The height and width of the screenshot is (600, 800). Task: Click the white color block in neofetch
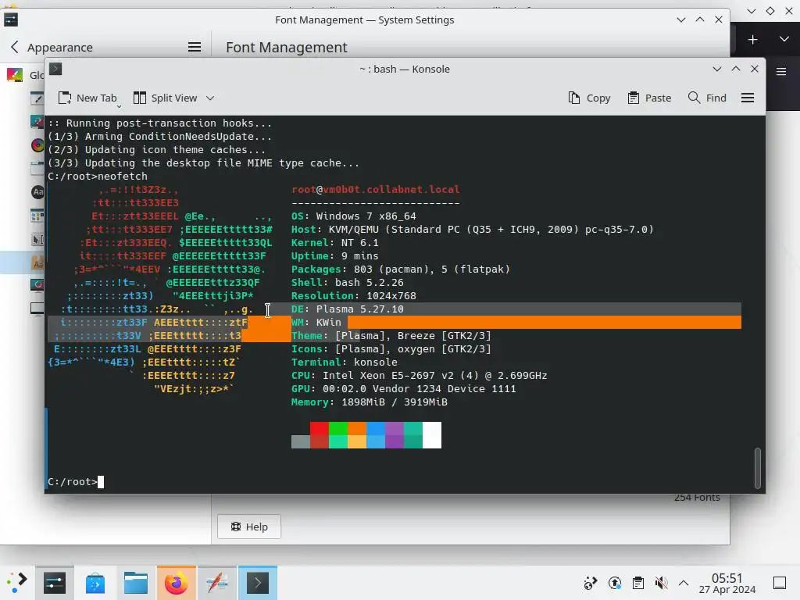click(x=432, y=434)
